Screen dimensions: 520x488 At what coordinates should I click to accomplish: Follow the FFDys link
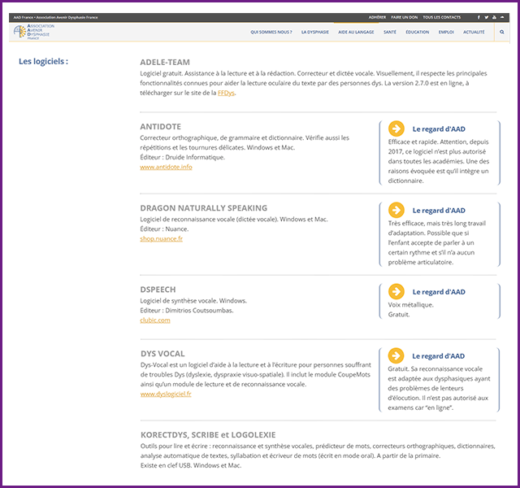point(226,93)
